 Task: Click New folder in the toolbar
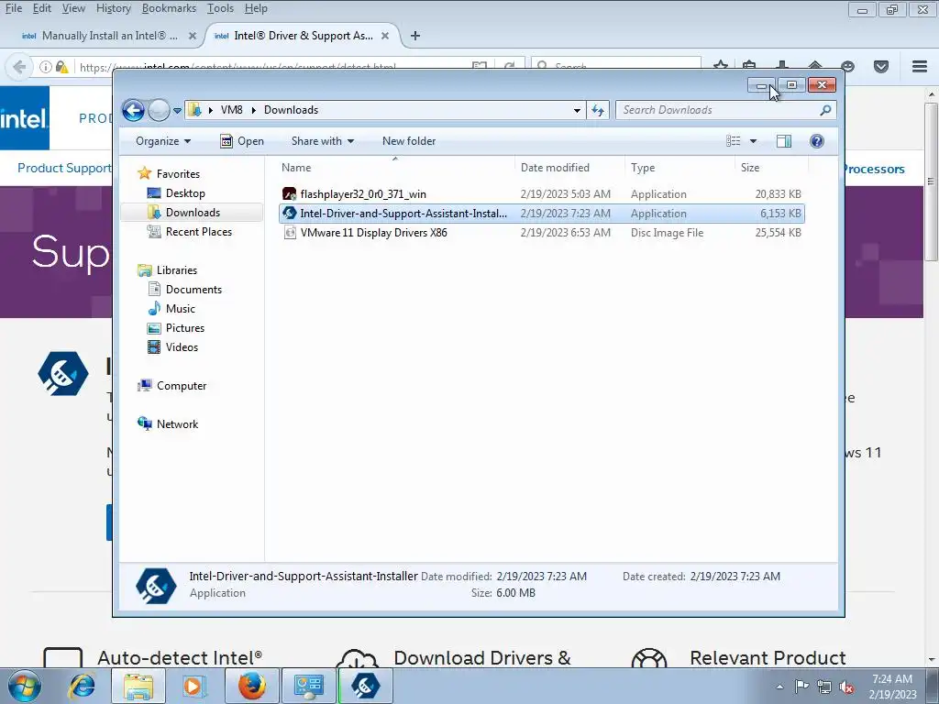tap(409, 141)
